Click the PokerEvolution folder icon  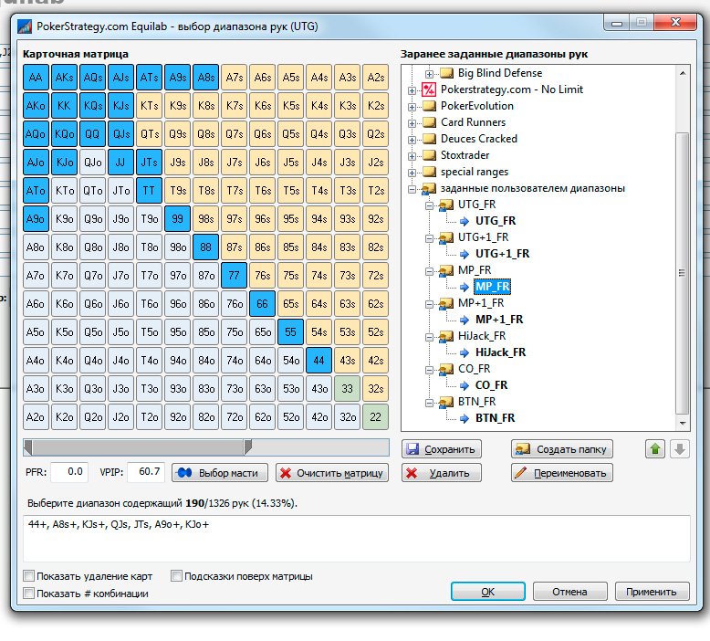click(428, 106)
